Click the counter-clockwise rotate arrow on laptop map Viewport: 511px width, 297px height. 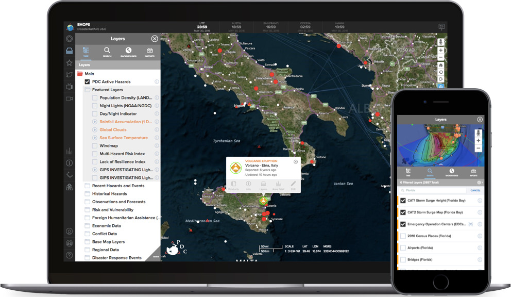click(440, 72)
